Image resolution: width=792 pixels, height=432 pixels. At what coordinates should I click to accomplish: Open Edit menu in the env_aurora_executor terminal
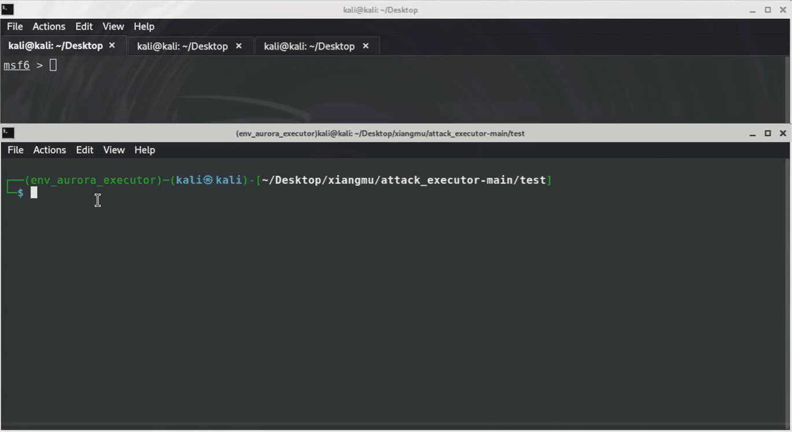84,150
